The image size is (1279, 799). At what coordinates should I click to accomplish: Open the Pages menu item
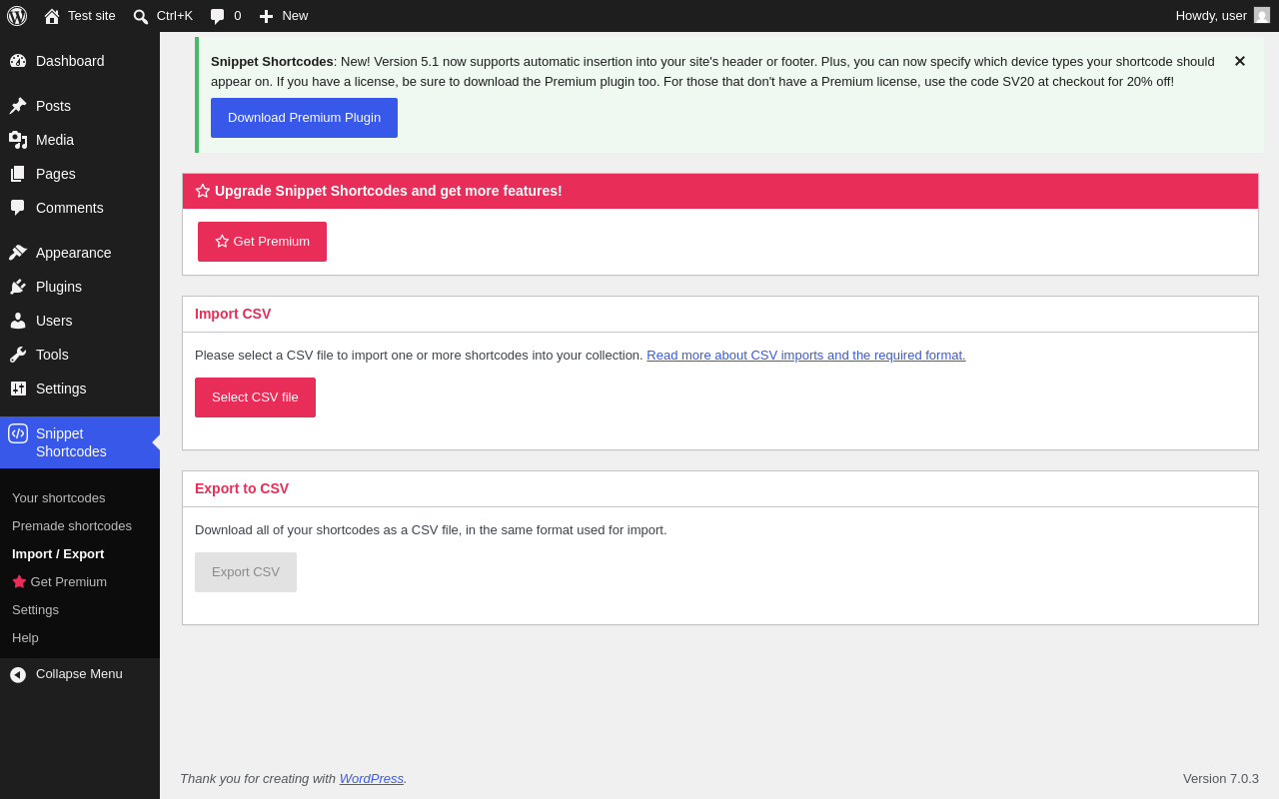80,174
